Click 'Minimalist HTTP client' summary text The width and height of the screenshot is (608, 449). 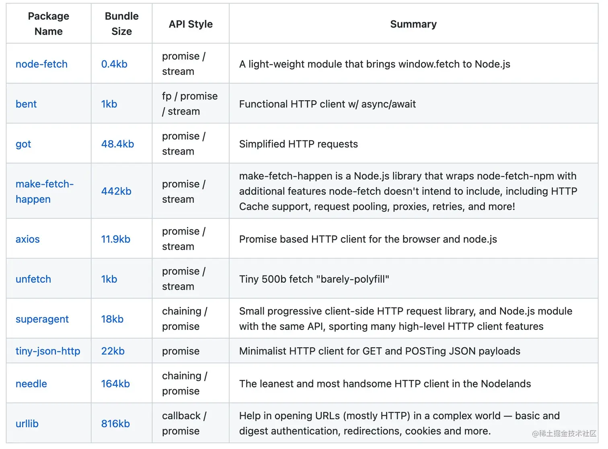pos(380,351)
